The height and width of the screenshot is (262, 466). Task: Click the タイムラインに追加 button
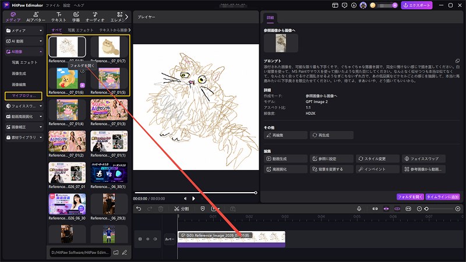443,197
